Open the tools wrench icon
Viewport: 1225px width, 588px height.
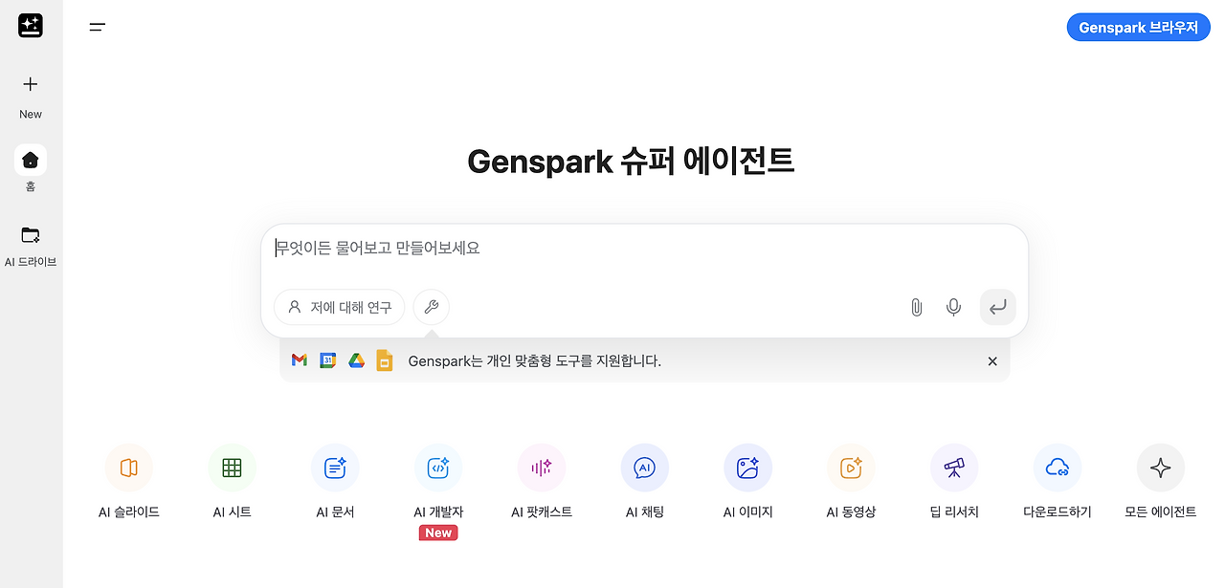(x=431, y=307)
